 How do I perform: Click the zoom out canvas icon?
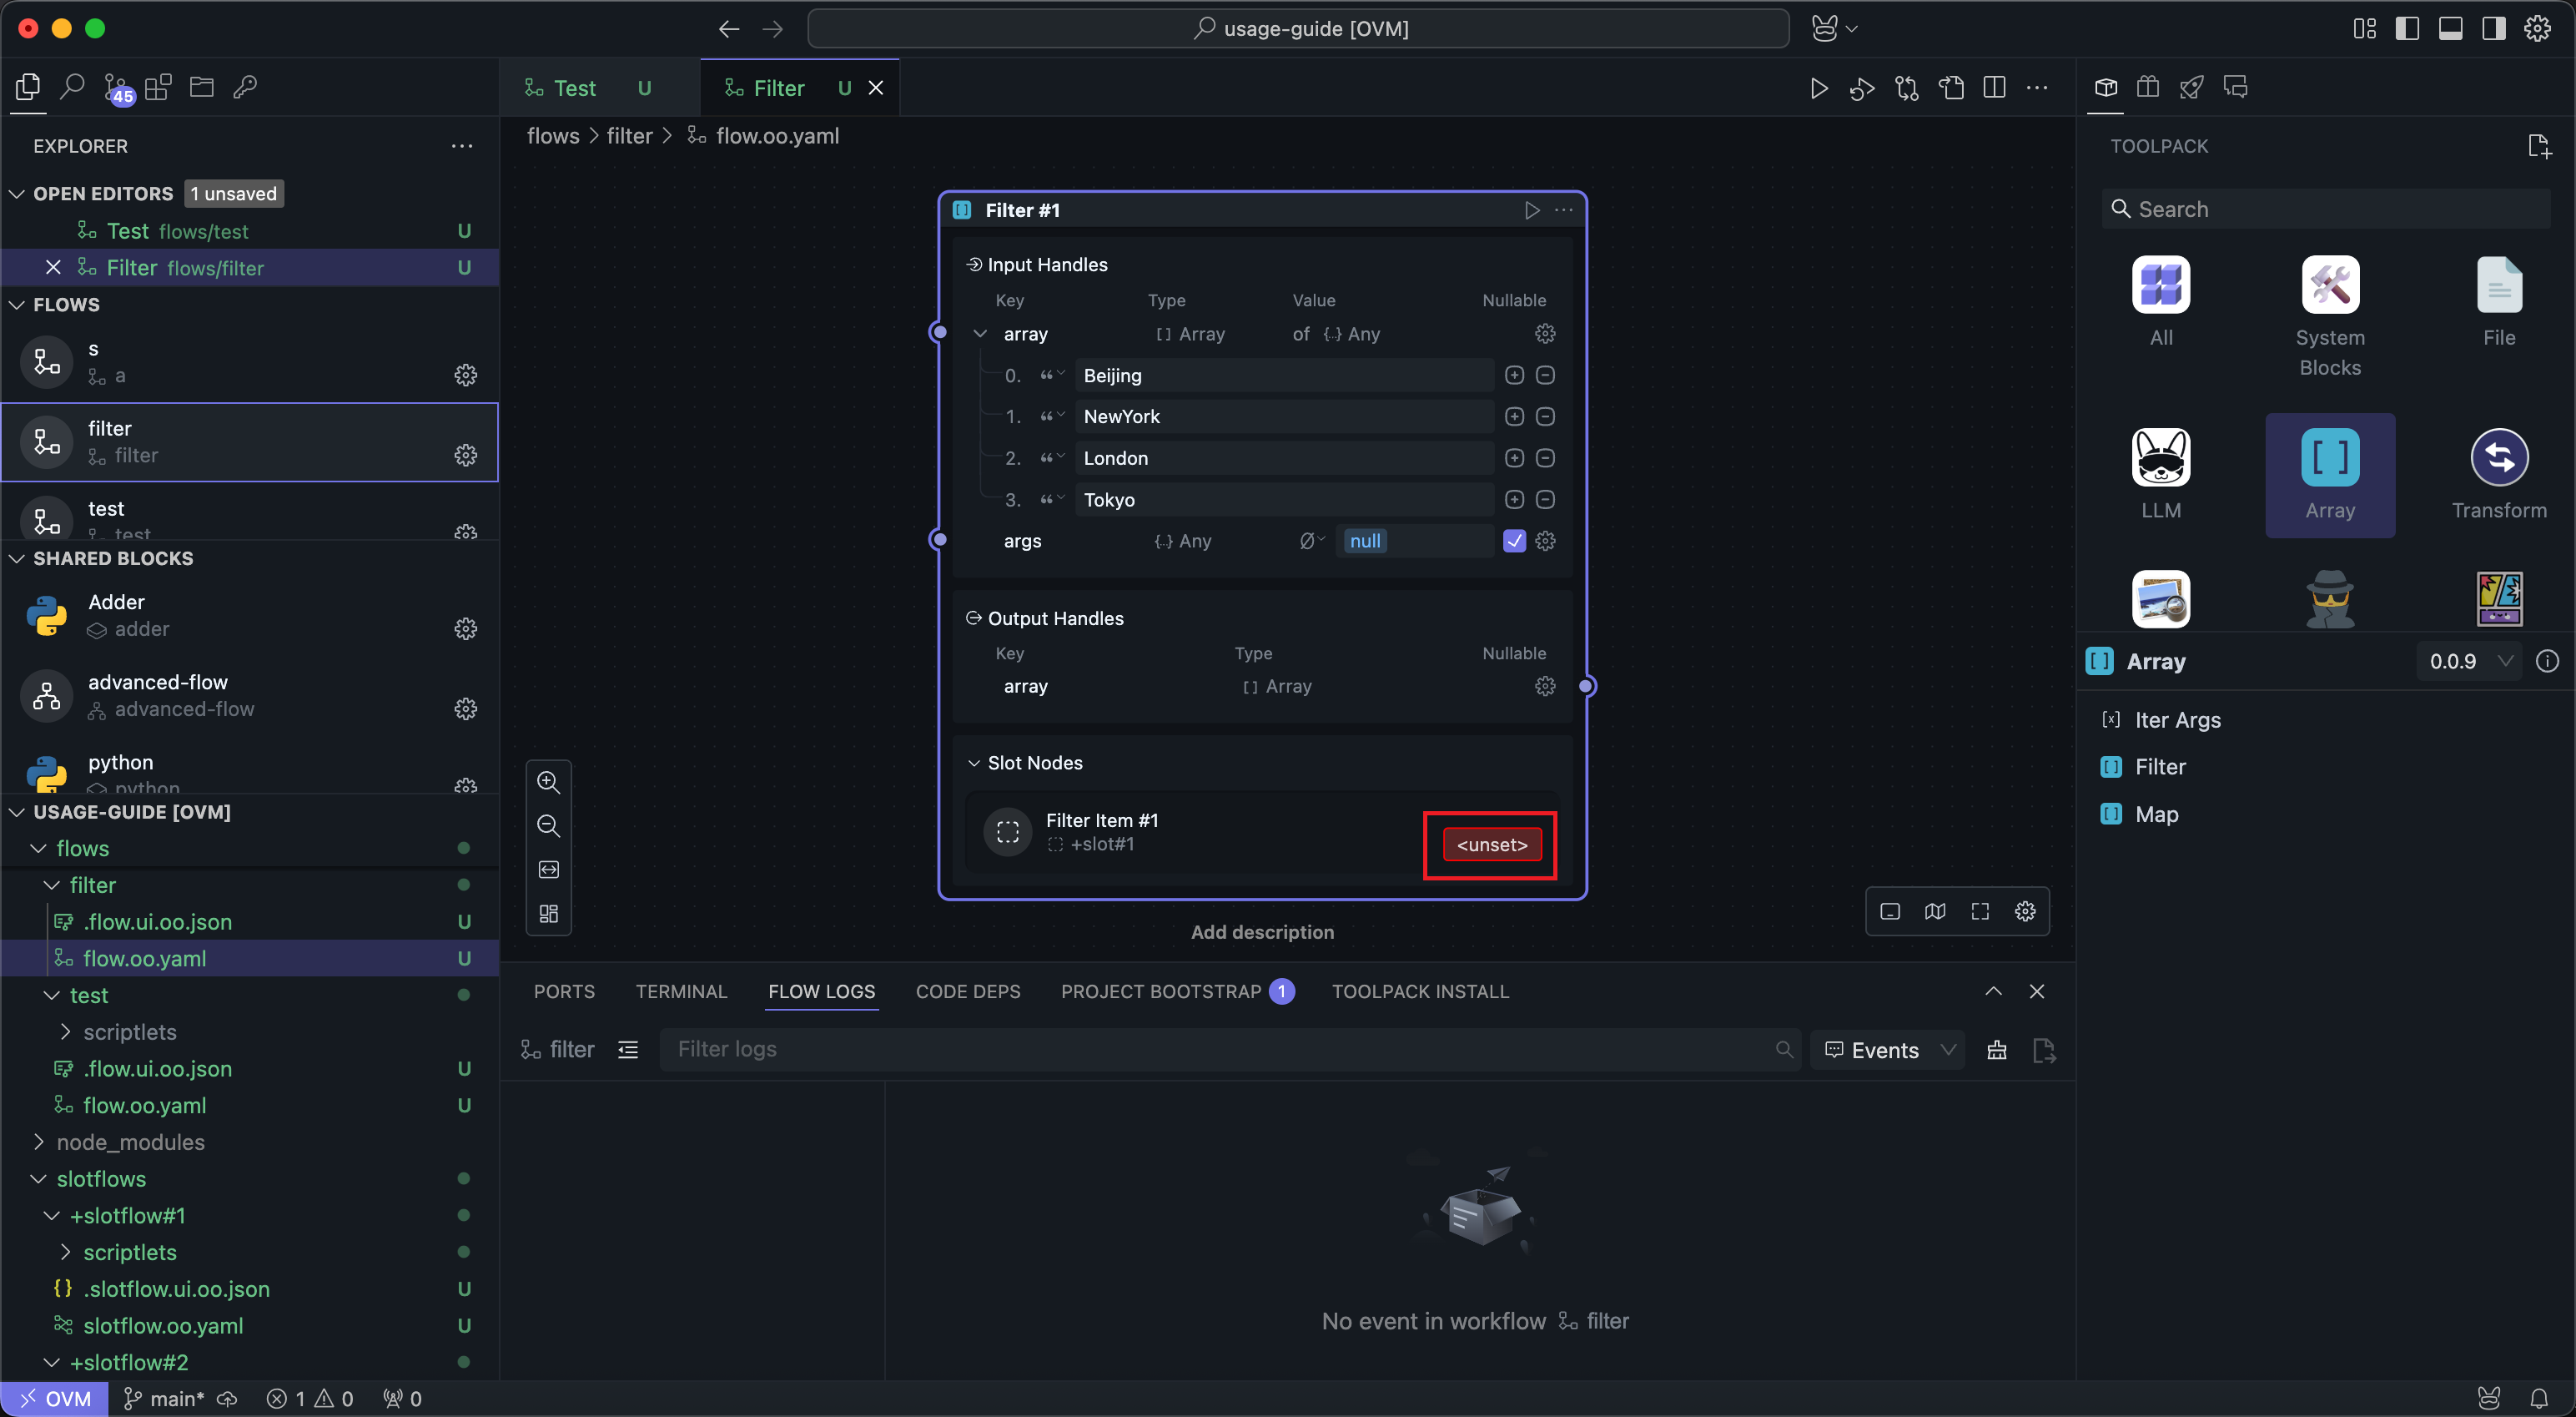pos(548,825)
